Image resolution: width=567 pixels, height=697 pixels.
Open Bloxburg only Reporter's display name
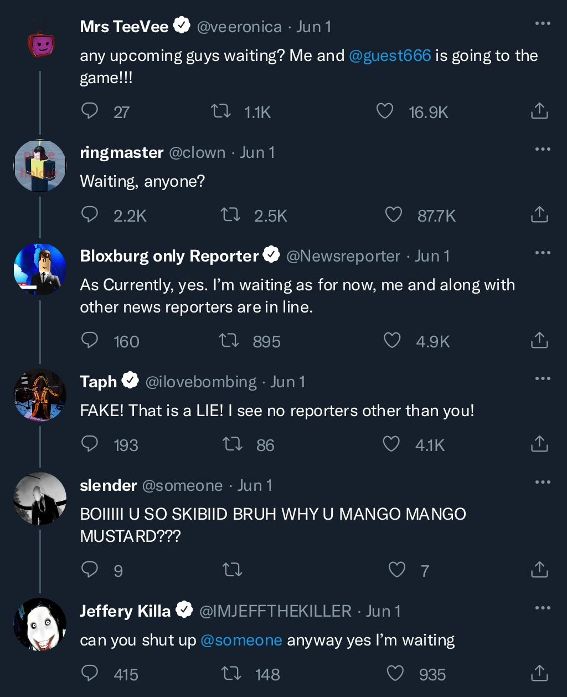coord(169,256)
